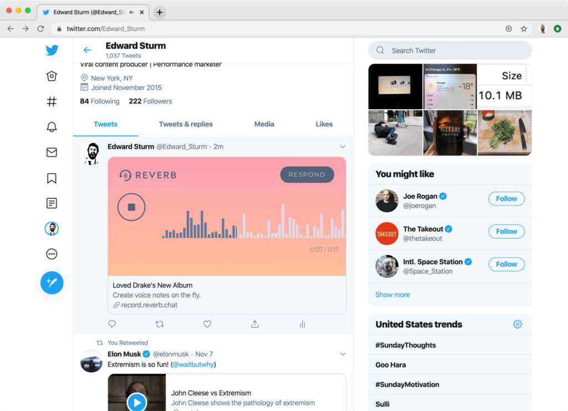Click the add-to-desktop icon in address bar
Viewport: 568px width, 411px height.
point(509,29)
